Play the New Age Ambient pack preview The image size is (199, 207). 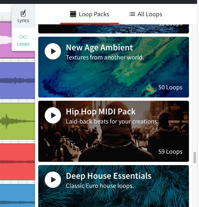(x=53, y=51)
